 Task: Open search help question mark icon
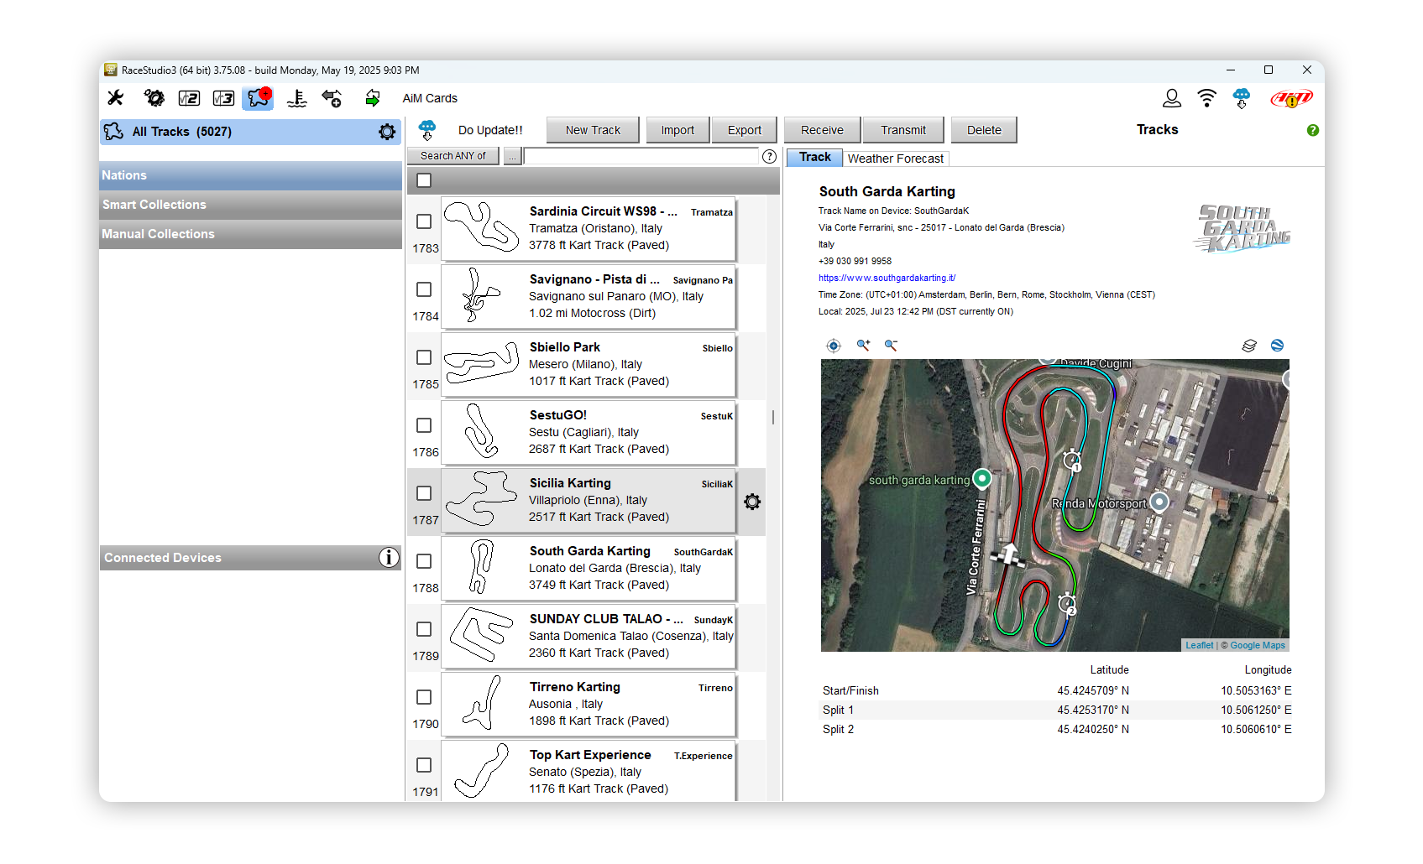pos(769,156)
